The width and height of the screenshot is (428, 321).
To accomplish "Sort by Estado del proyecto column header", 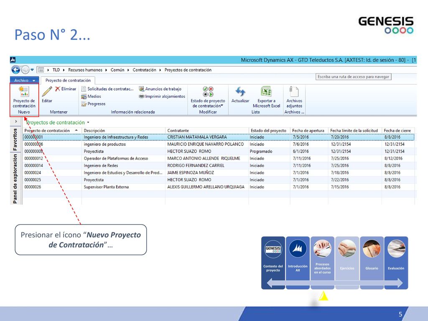I will [x=269, y=130].
